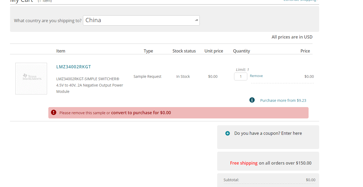This screenshot has height=187, width=363.
Task: Open the shipping country dropdown showing China
Action: pos(141,20)
